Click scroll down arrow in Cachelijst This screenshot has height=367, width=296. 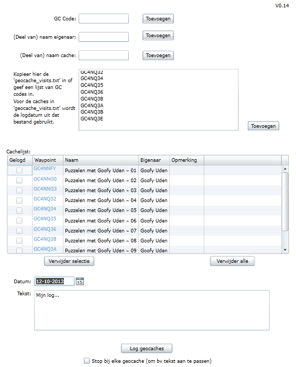285,250
